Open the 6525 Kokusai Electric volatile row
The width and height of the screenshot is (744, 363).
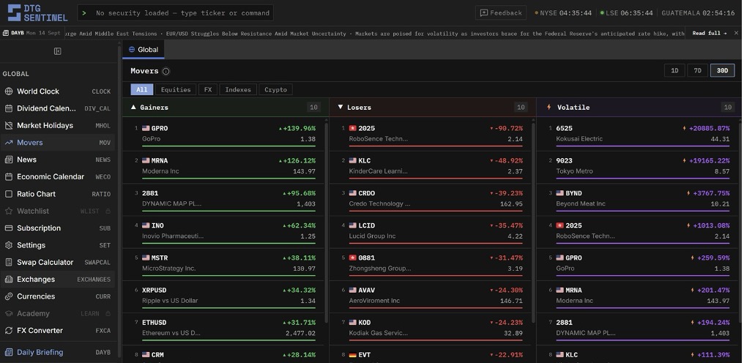click(x=639, y=134)
